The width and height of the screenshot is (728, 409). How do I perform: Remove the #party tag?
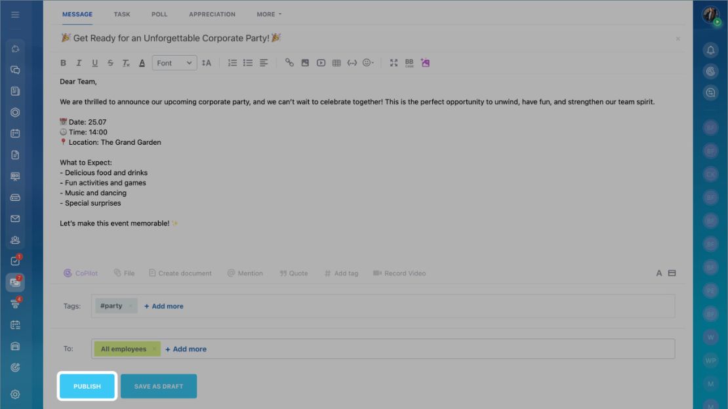coord(131,306)
